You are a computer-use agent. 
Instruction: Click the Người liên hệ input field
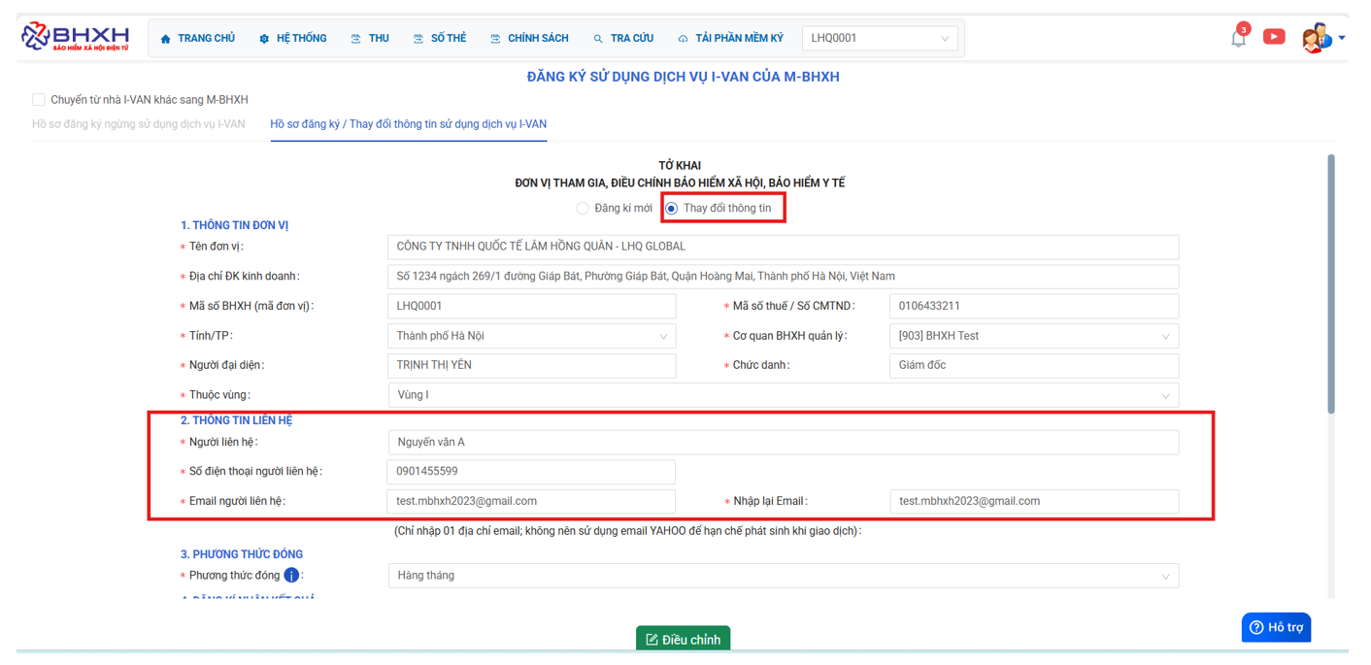tap(783, 443)
